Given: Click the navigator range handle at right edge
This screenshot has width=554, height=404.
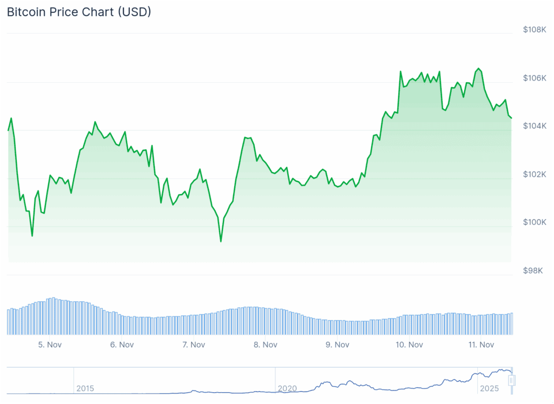Looking at the screenshot, I should [511, 381].
